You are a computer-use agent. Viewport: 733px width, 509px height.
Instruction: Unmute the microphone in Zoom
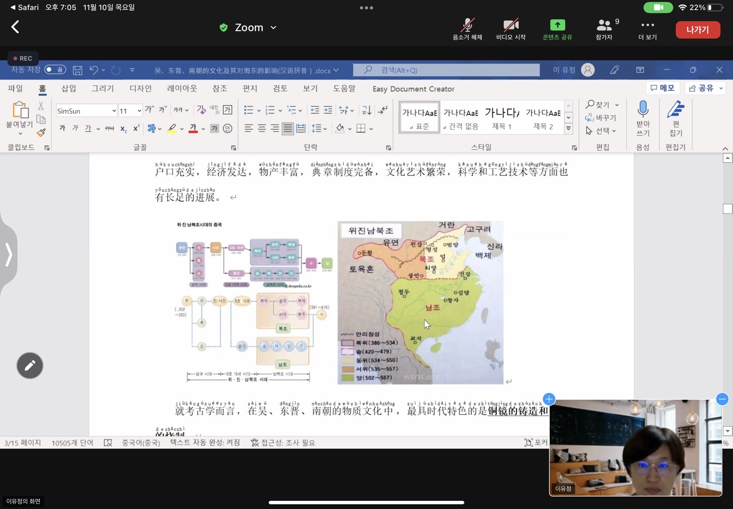(467, 29)
